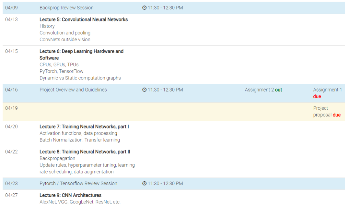Screen dimensions: 350x207
Task: Click "Backpropagation" topic line
Action: [57, 158]
